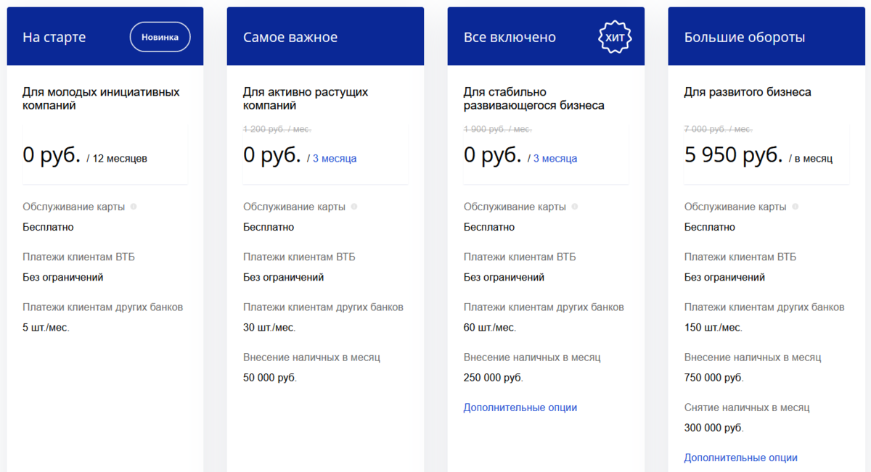871x472 pixels.
Task: Click the ХИТ badge icon
Action: 614,37
